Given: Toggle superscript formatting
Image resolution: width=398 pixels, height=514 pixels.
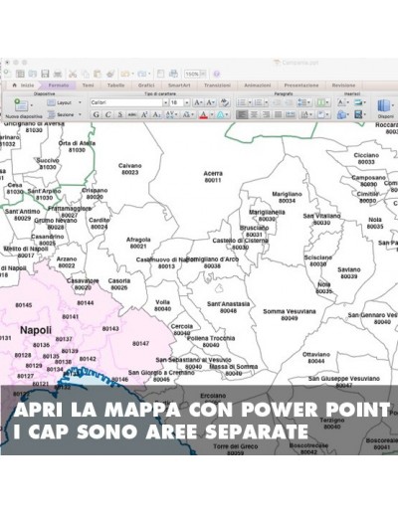Looking at the screenshot, I should pos(144,114).
